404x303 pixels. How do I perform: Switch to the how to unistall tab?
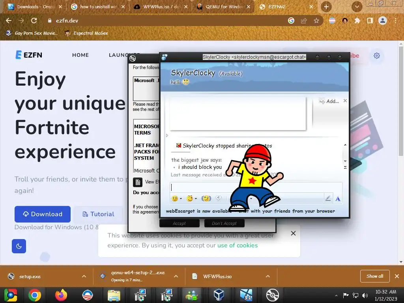click(98, 7)
